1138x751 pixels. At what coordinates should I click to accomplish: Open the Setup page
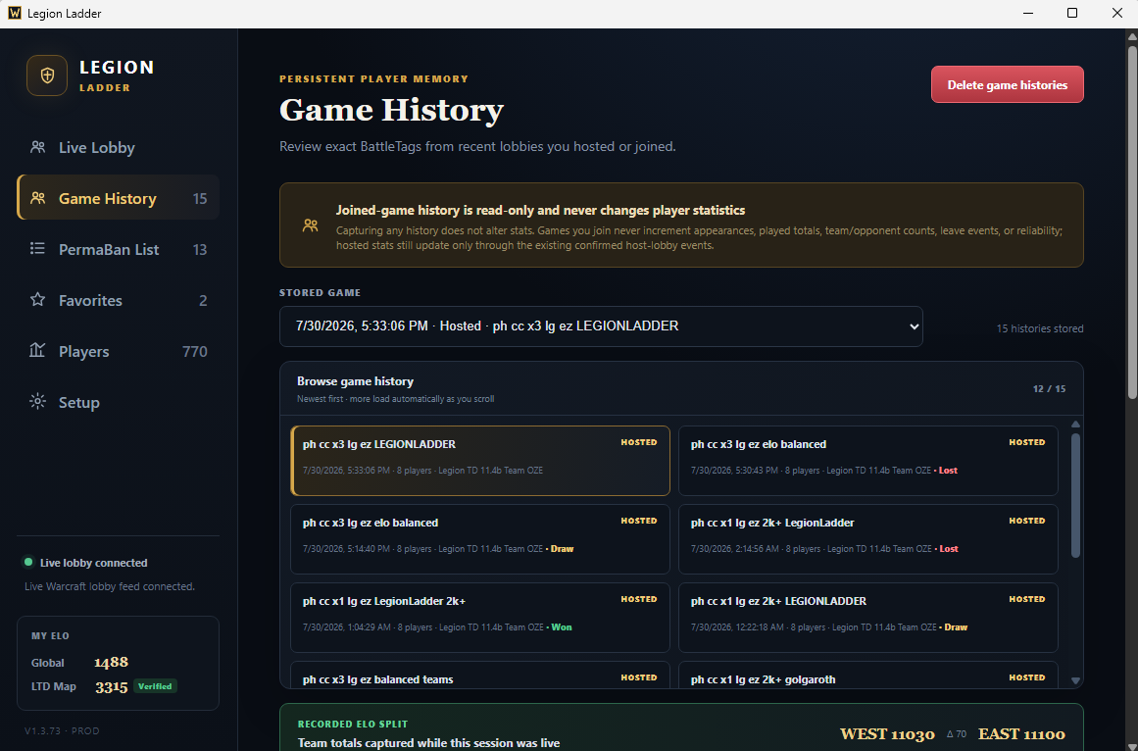[119, 402]
